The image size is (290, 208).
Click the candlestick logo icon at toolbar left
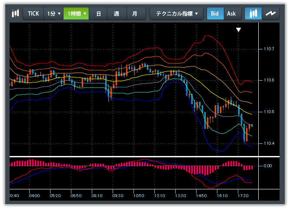[16, 13]
